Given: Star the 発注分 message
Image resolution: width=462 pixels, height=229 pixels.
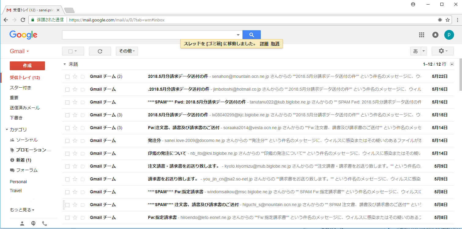Looking at the screenshot, I should click(75, 141).
